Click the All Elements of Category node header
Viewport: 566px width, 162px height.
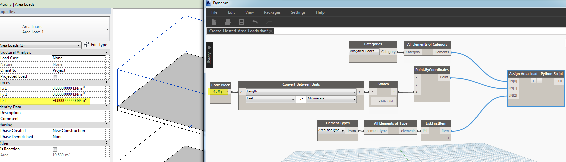click(x=427, y=44)
